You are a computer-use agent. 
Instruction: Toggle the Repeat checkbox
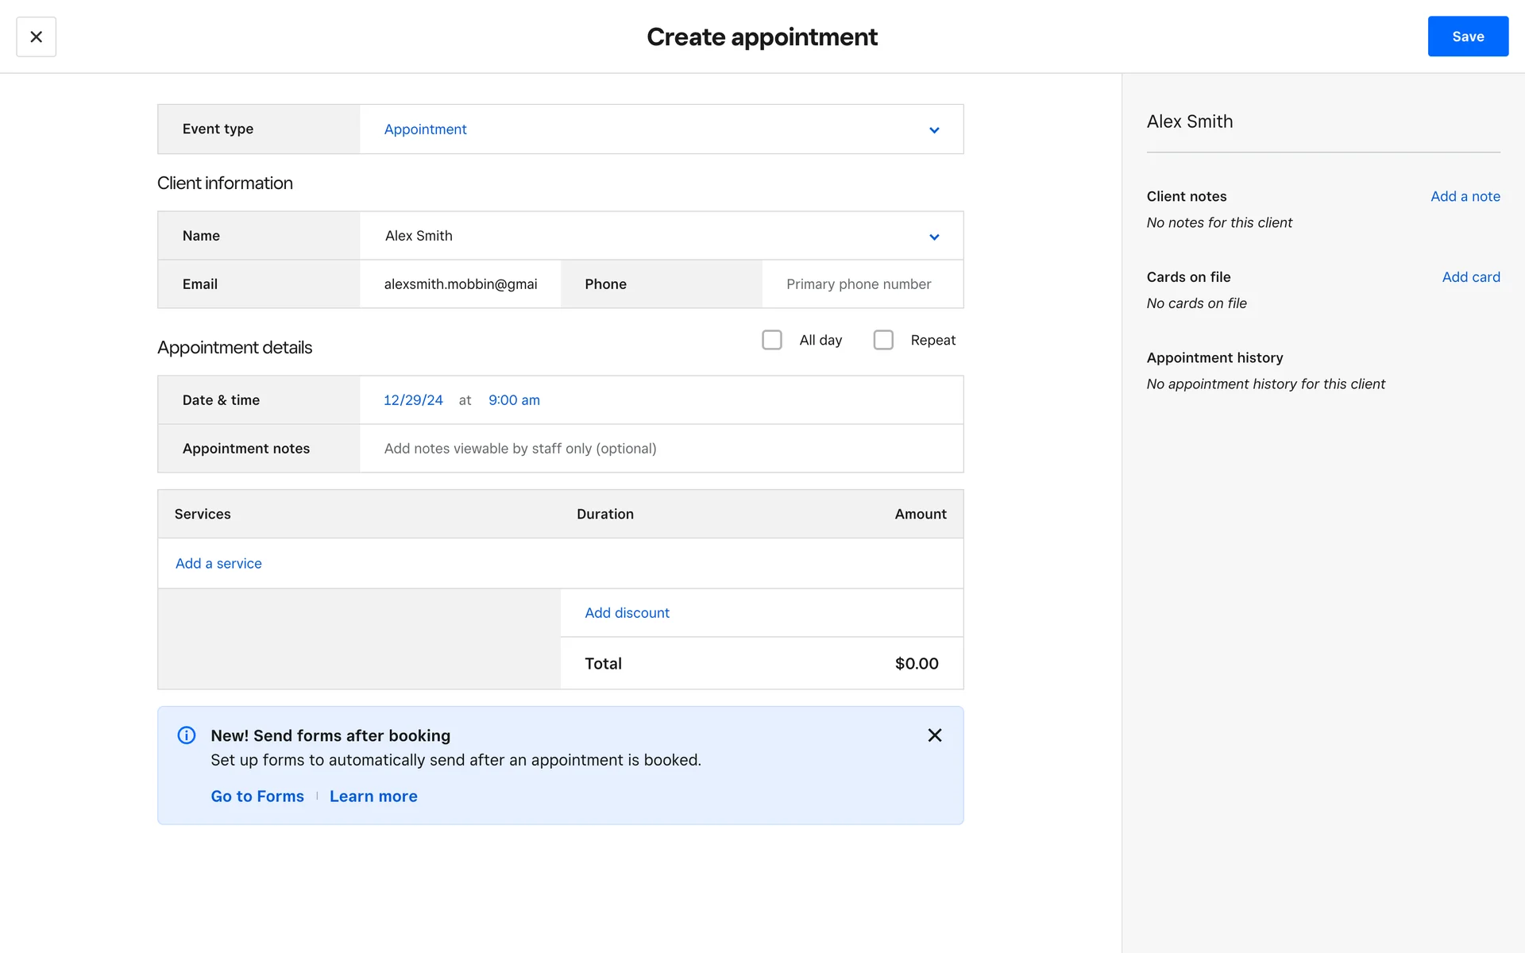pyautogui.click(x=883, y=340)
